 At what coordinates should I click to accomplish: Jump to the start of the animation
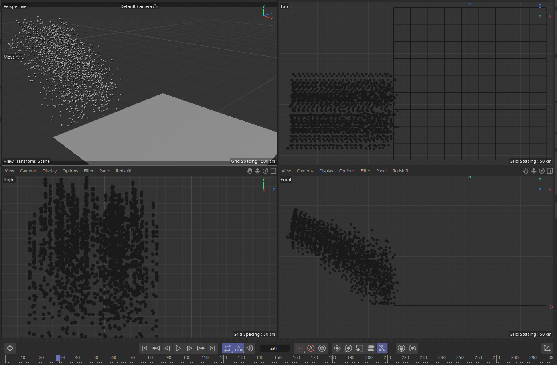(145, 348)
